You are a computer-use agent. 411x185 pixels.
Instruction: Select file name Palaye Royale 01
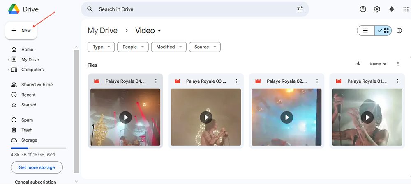[x=367, y=81]
